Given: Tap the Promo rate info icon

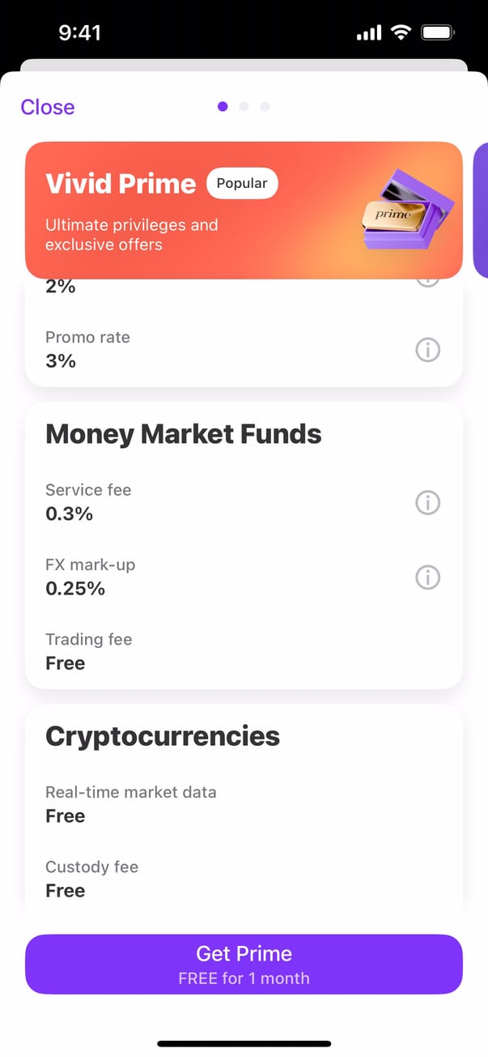Looking at the screenshot, I should coord(427,350).
